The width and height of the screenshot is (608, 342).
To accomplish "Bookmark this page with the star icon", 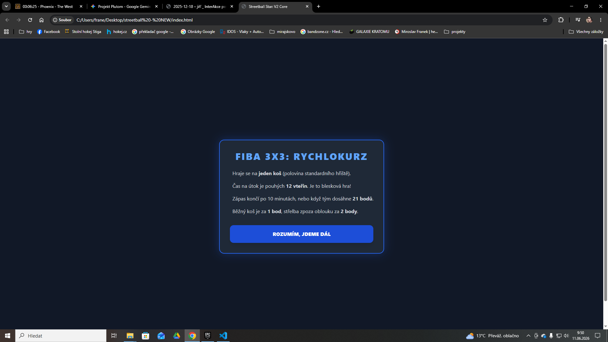I will pyautogui.click(x=545, y=20).
